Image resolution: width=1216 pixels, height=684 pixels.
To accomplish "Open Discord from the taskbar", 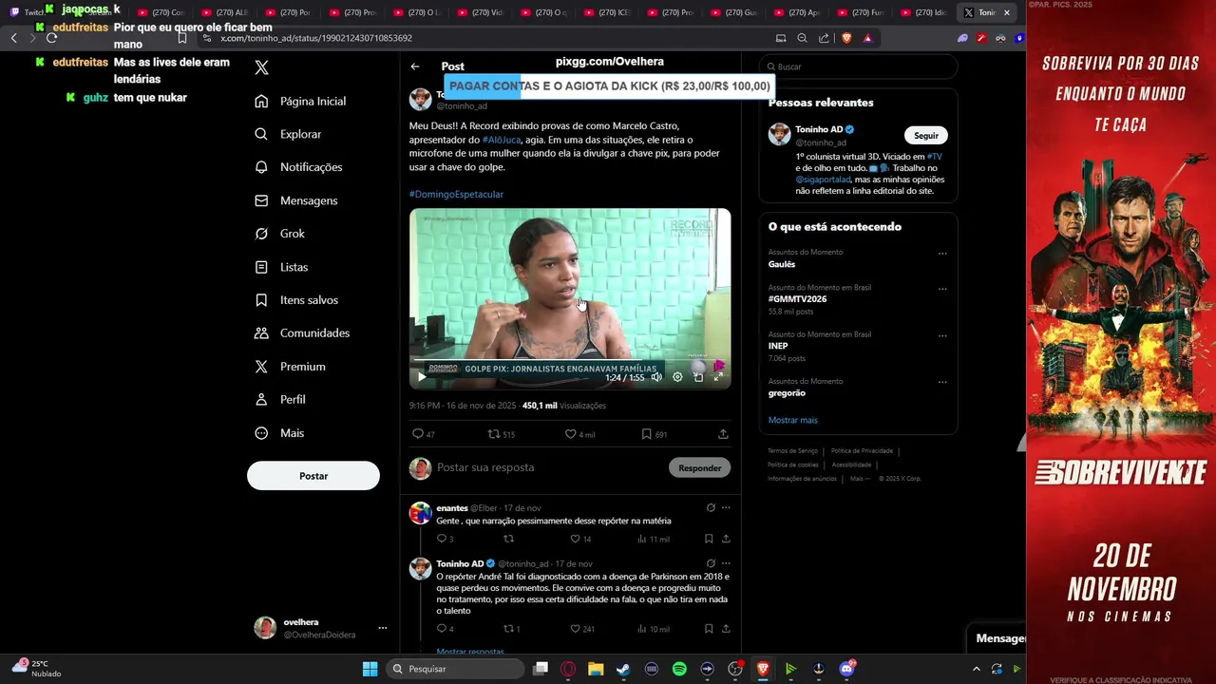I will (846, 669).
